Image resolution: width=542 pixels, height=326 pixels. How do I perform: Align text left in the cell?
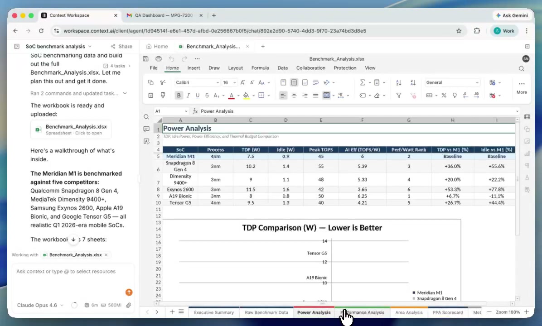pos(283,96)
